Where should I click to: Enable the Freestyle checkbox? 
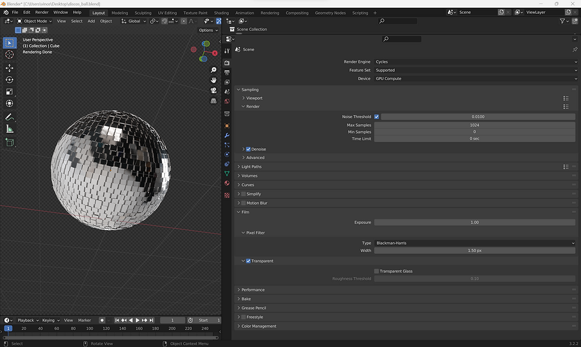pyautogui.click(x=244, y=317)
